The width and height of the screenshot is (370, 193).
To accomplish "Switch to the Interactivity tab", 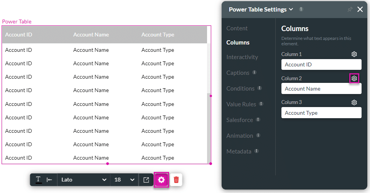I will point(242,57).
